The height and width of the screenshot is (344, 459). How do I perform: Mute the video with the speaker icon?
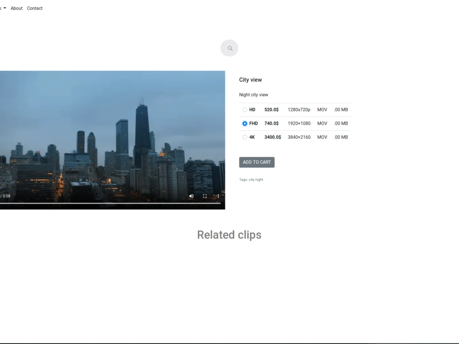[x=191, y=196]
